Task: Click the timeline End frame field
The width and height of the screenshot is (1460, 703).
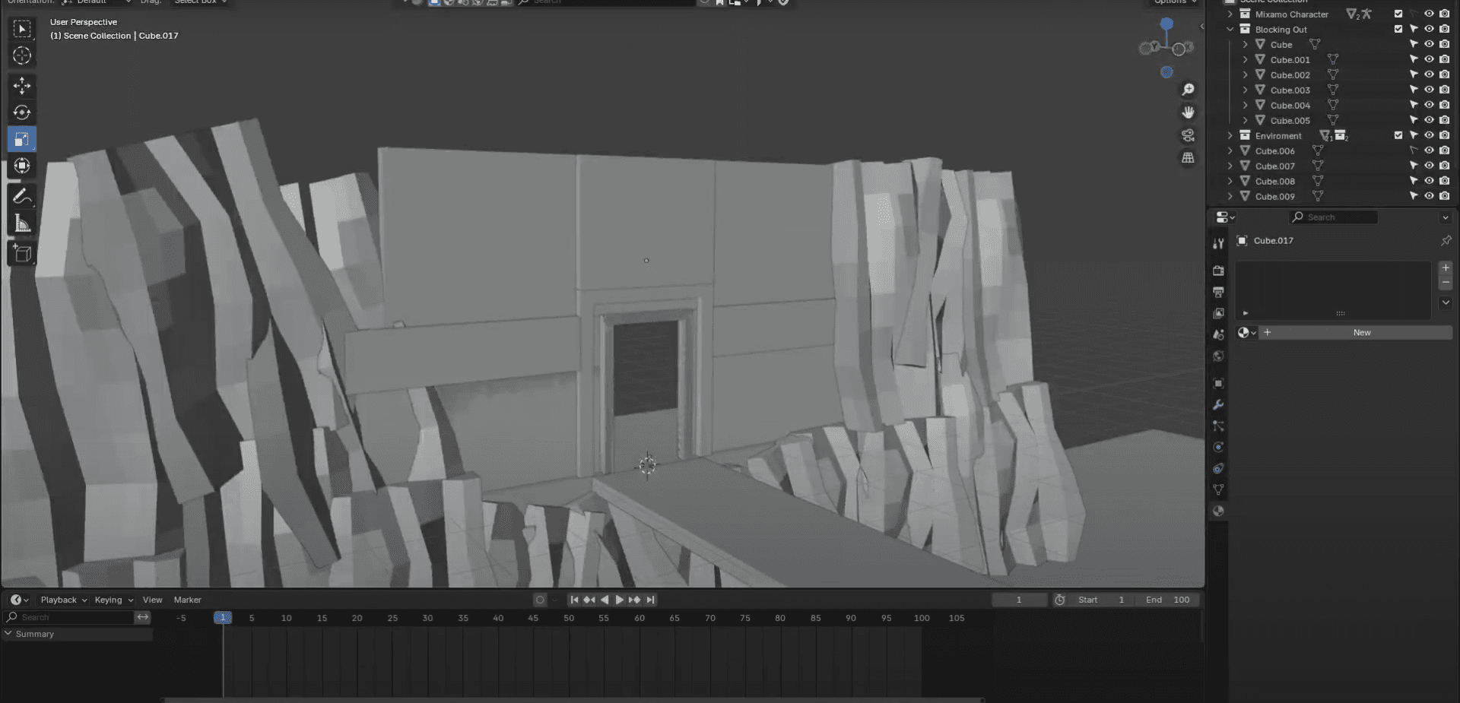Action: click(1167, 600)
